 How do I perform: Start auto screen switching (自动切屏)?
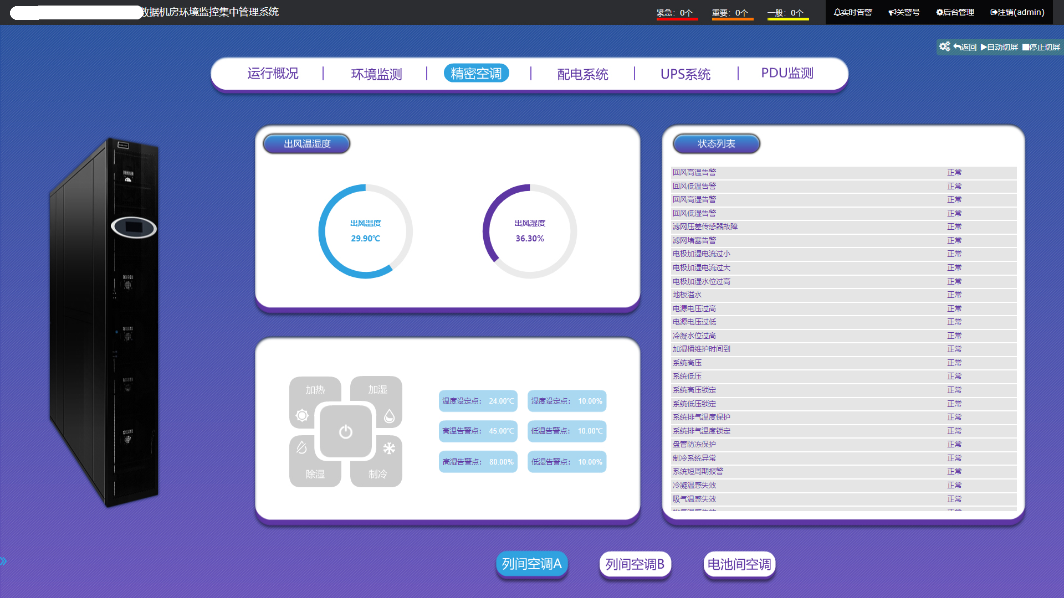click(999, 47)
